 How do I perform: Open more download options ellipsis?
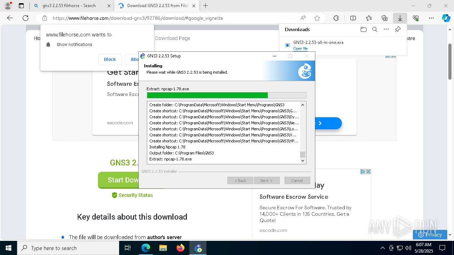coord(386,29)
